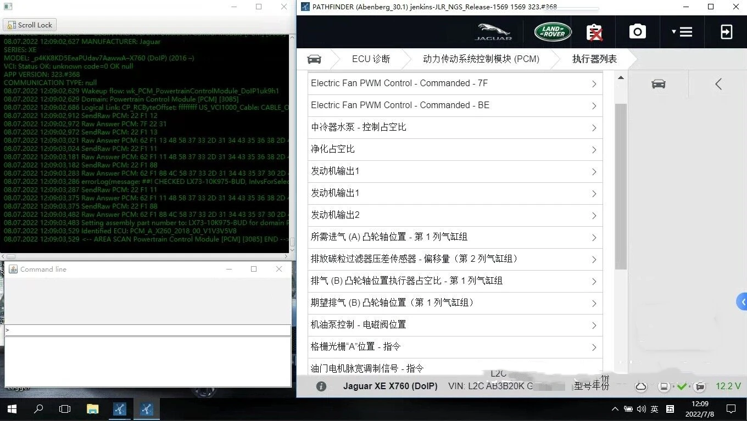Select 执行器列表 breadcrumb
The width and height of the screenshot is (747, 421).
point(594,59)
